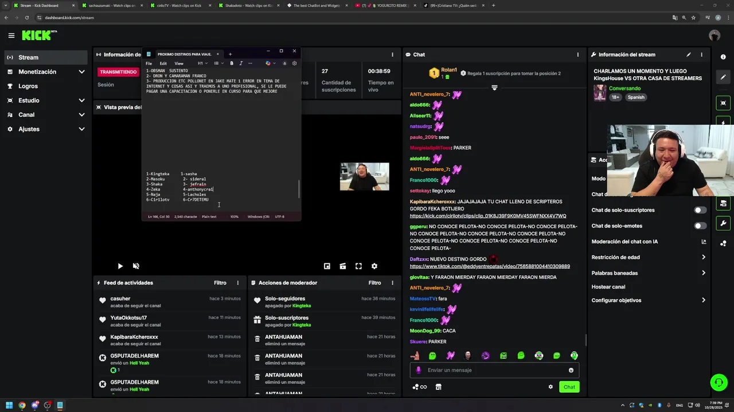Screen dimensions: 734x412
Task: Open Chrome from the taskbar
Action: (x=22, y=405)
